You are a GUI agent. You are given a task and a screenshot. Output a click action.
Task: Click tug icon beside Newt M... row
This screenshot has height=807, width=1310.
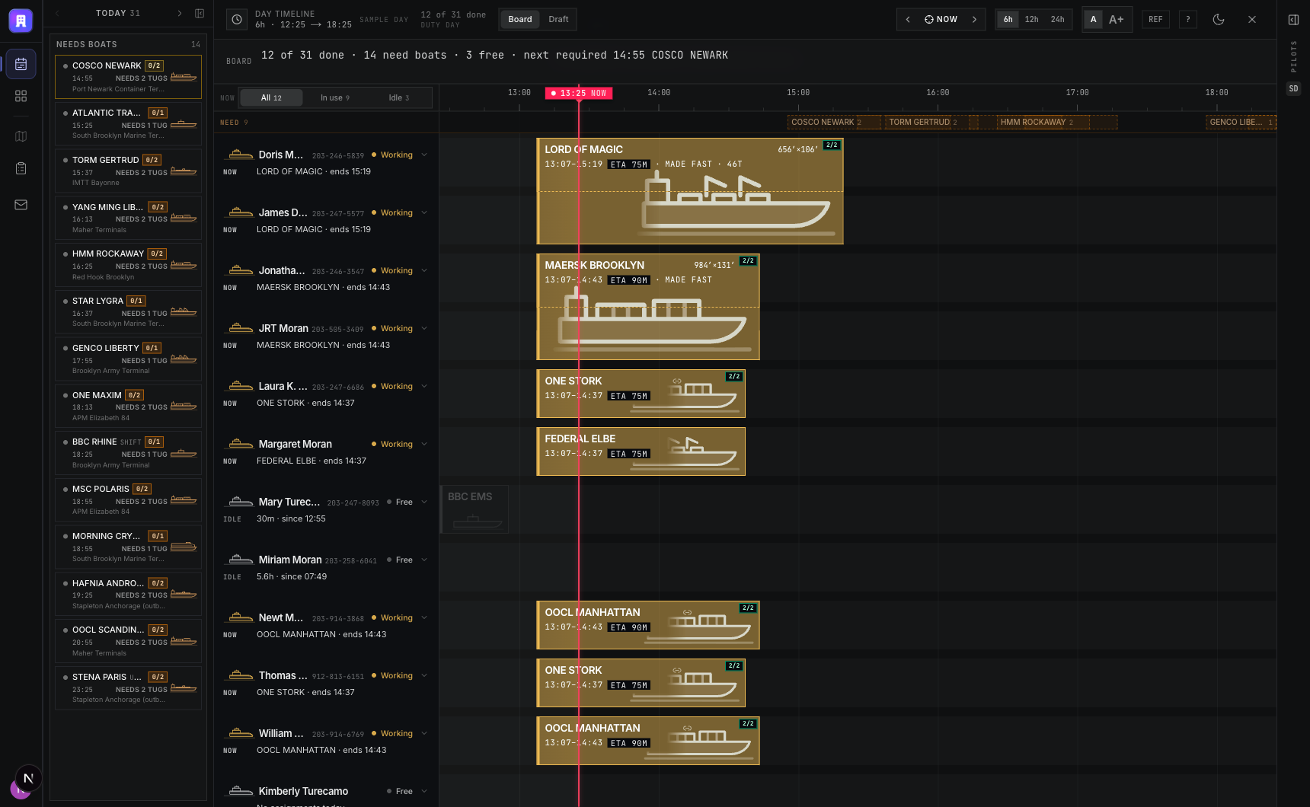[x=241, y=617]
